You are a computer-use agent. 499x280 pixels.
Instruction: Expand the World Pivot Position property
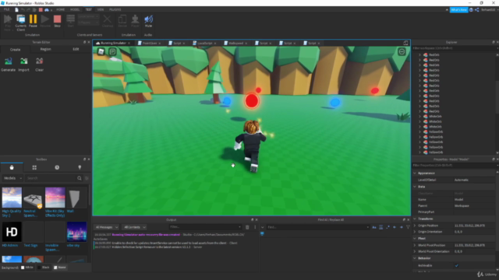[x=415, y=245]
